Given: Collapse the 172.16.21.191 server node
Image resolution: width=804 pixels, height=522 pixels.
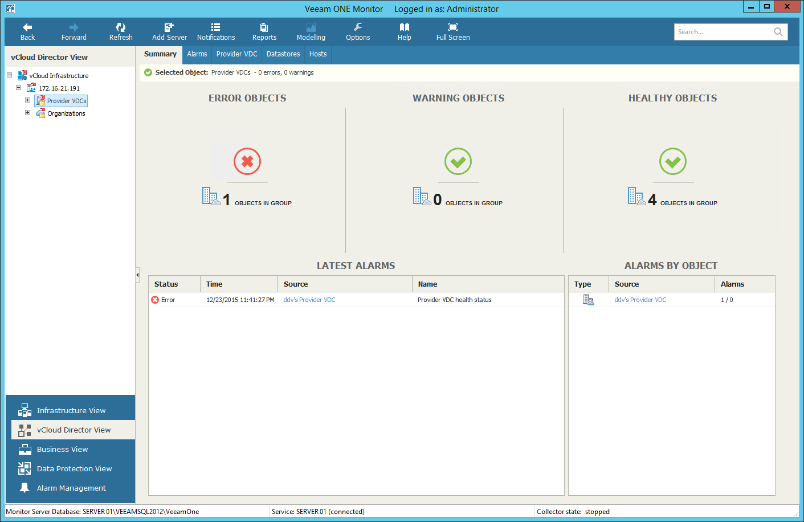Looking at the screenshot, I should coord(18,87).
